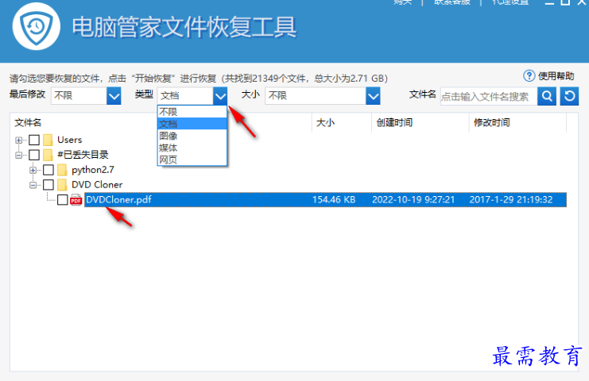Click the DVD Cloner folder icon
Screen dimensions: 589x381
(x=62, y=185)
